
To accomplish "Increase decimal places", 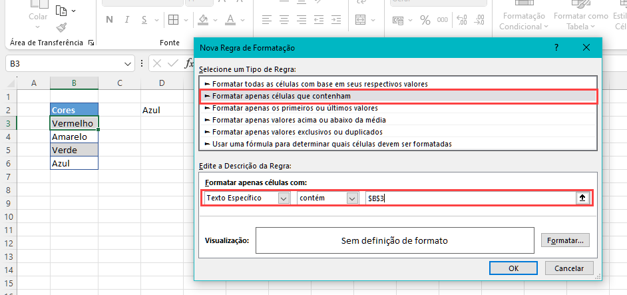I will tap(461, 20).
